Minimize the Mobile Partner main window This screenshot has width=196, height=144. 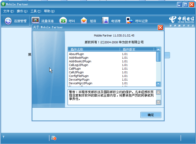pos(180,5)
